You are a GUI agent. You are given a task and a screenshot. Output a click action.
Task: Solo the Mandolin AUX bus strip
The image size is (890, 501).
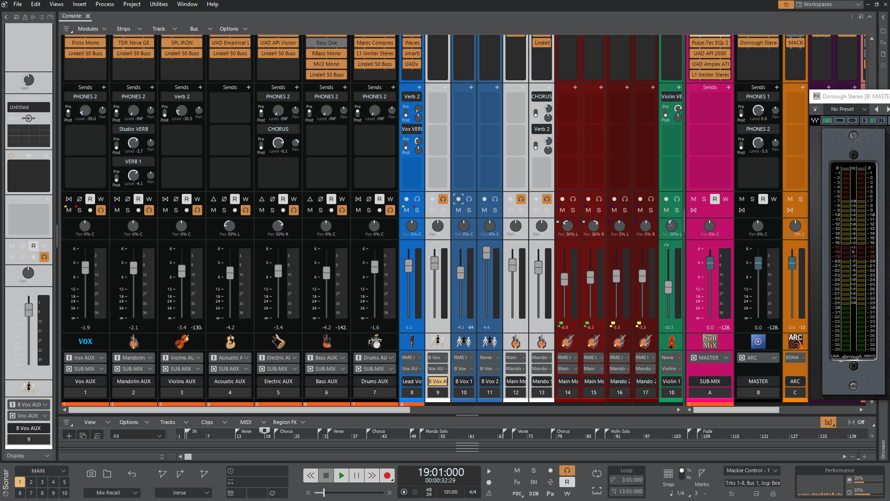point(128,210)
